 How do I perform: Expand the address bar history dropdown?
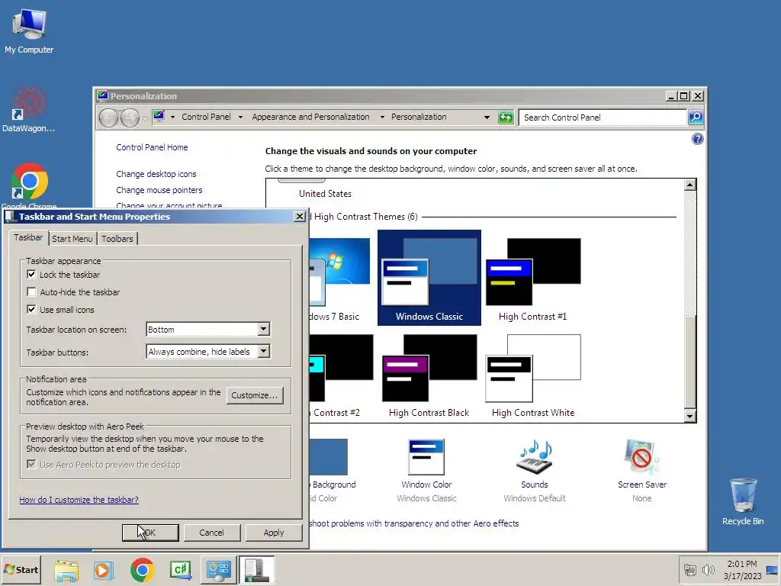487,118
